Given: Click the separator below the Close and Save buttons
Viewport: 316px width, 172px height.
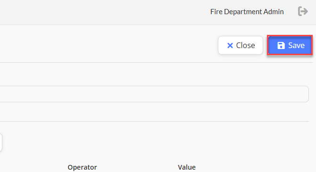Looking at the screenshot, I should [x=156, y=62].
